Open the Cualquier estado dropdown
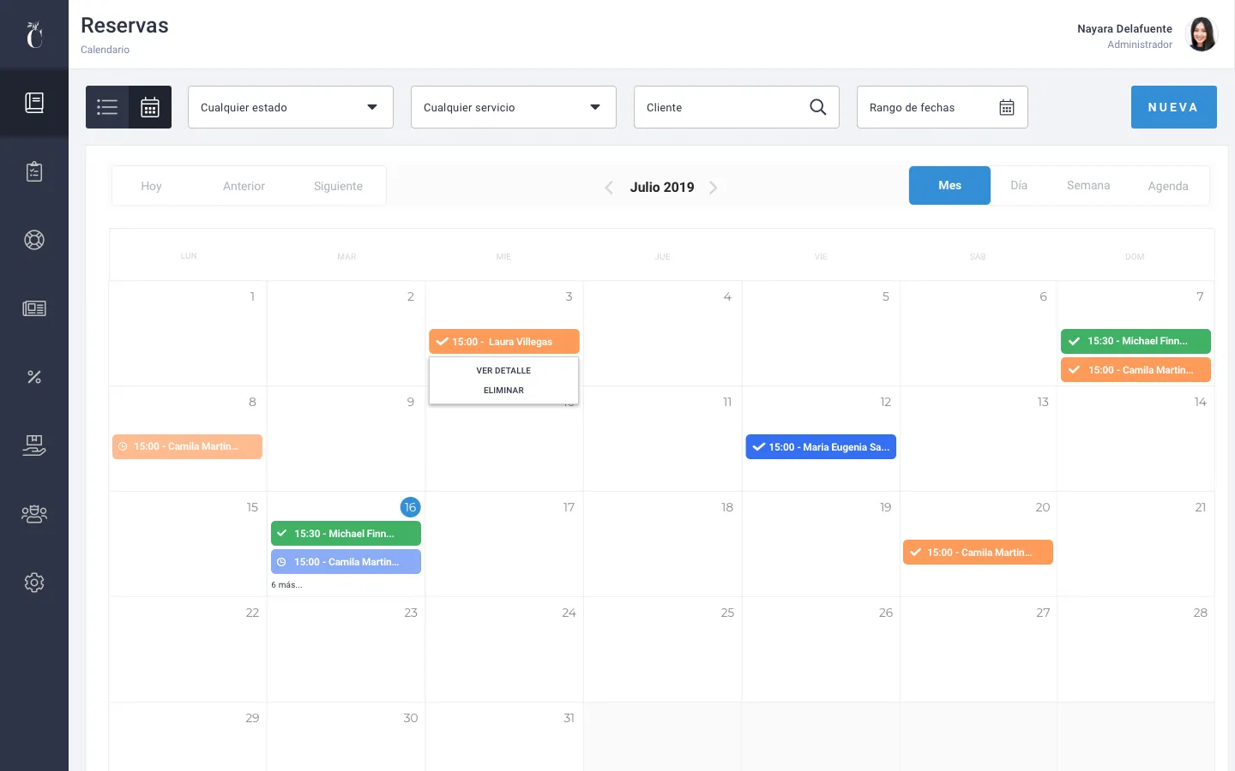Image resolution: width=1235 pixels, height=771 pixels. click(x=291, y=107)
